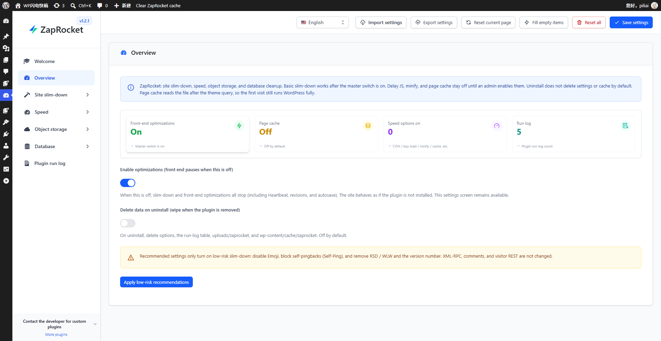Click Clear ZapRocket cache in the admin bar

point(158,6)
